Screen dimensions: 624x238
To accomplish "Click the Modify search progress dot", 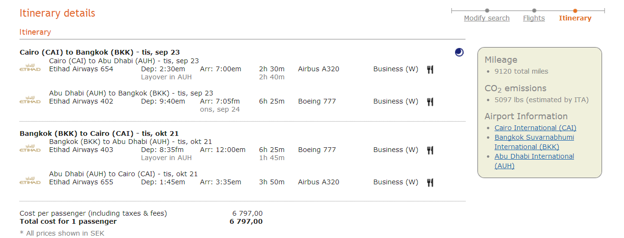I will tap(487, 10).
